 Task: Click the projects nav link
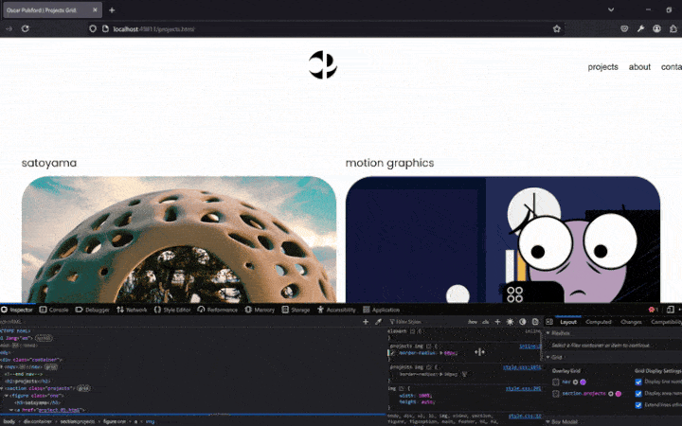pos(602,67)
